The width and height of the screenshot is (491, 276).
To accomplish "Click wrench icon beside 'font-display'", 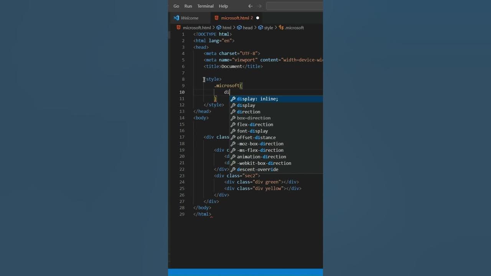I will (233, 131).
